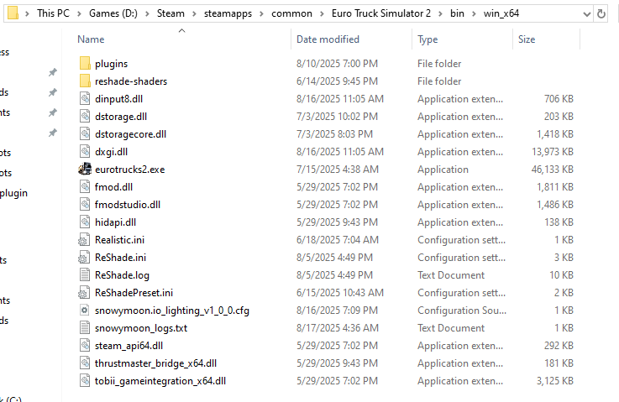Sort files by Date modified column
This screenshot has height=402, width=619.
pos(328,39)
